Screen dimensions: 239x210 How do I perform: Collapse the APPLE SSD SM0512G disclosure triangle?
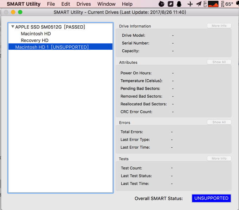pos(13,27)
